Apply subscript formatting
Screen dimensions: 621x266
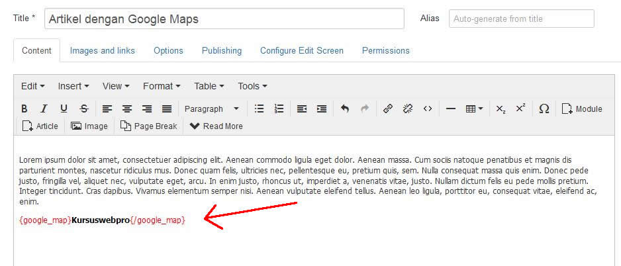[x=501, y=109]
